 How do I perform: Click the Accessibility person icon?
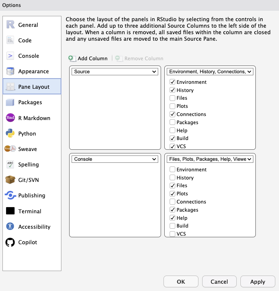(x=10, y=226)
